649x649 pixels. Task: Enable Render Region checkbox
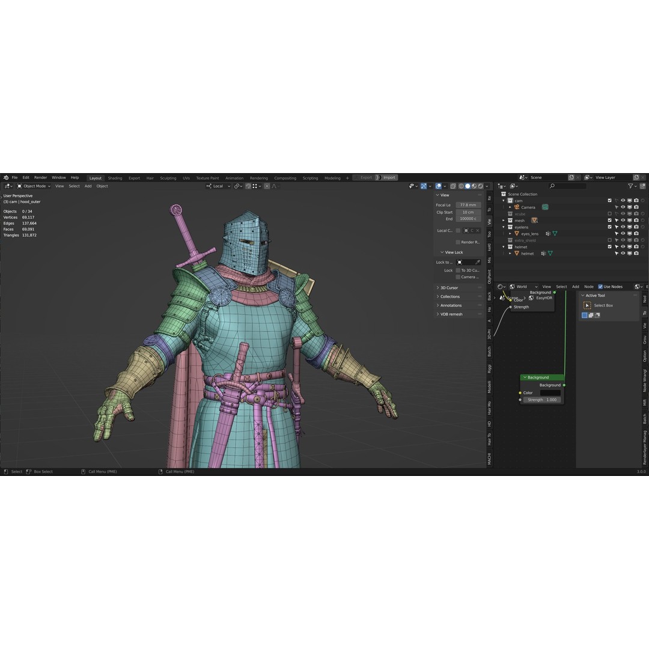458,242
